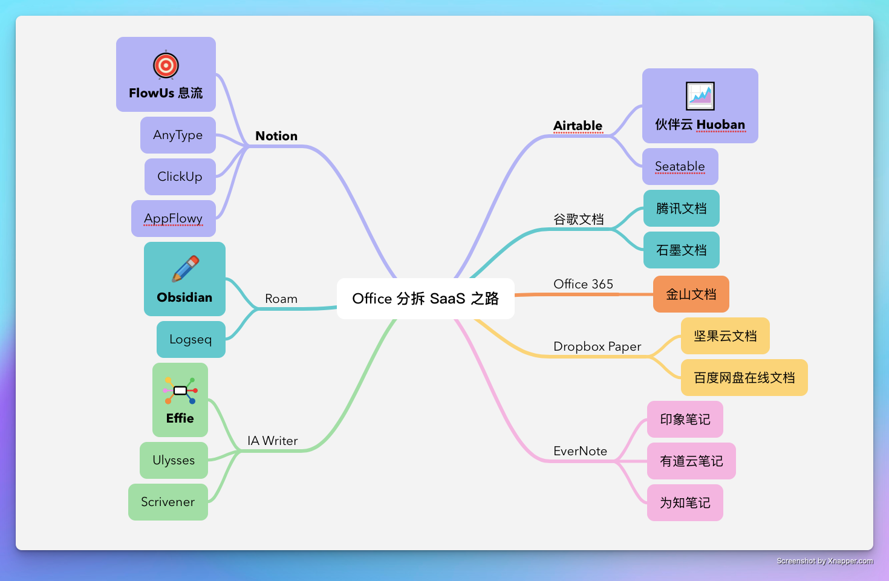
Task: Select the ClickUp node
Action: pos(180,177)
